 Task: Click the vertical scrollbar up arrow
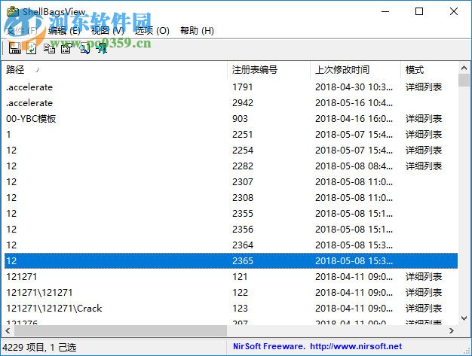[464, 68]
